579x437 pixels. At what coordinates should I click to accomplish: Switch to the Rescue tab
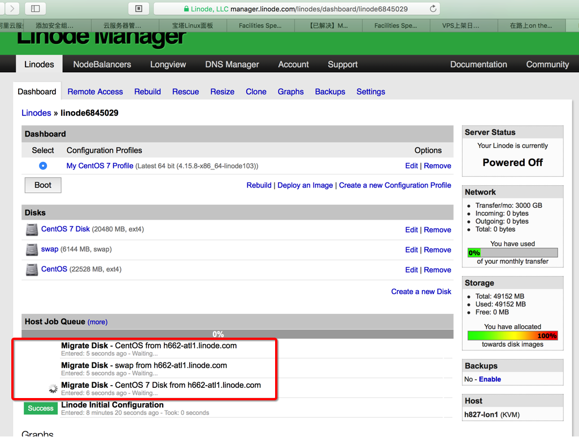coord(185,91)
